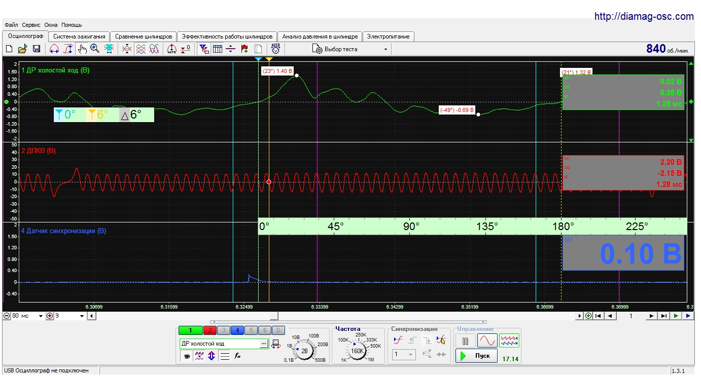Add a red flag bookmark
This screenshot has width=701, height=377.
tap(244, 49)
